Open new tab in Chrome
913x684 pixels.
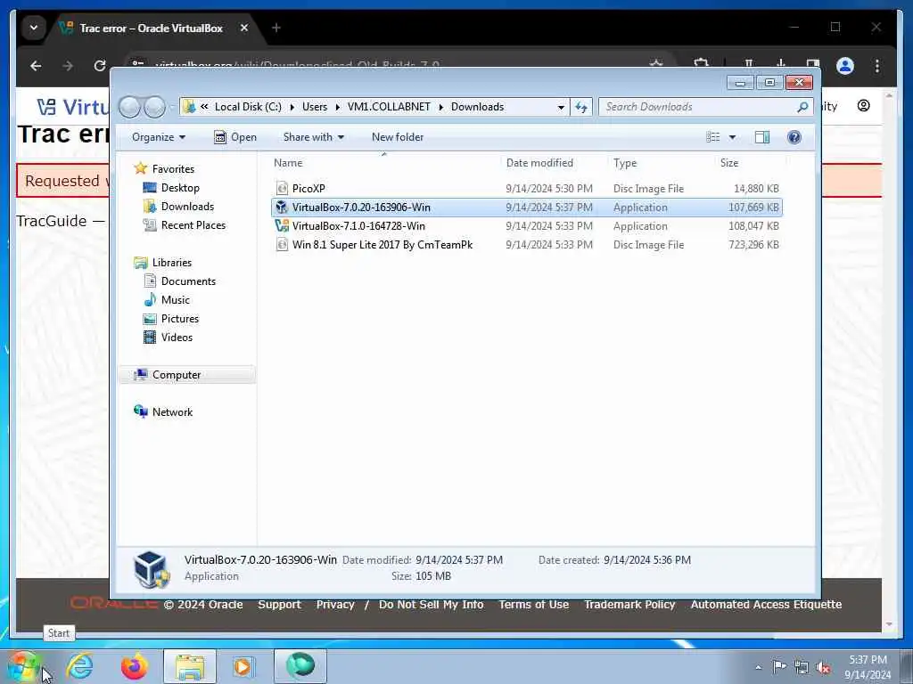(276, 28)
